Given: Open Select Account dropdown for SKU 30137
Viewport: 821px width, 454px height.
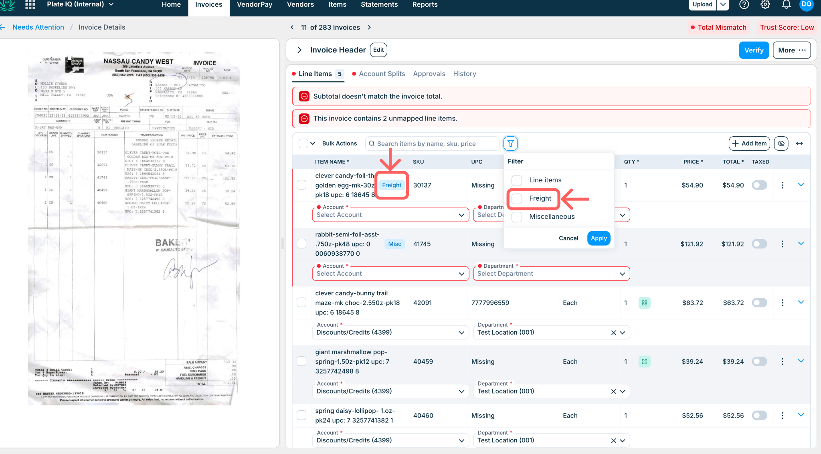Looking at the screenshot, I should (x=390, y=215).
